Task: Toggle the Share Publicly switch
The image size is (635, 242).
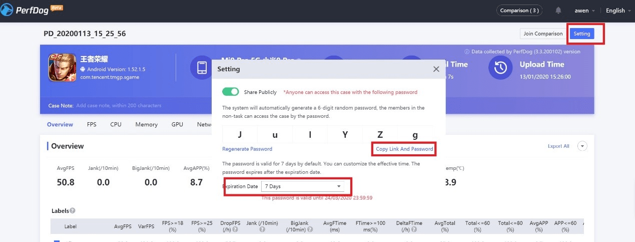Action: 231,92
